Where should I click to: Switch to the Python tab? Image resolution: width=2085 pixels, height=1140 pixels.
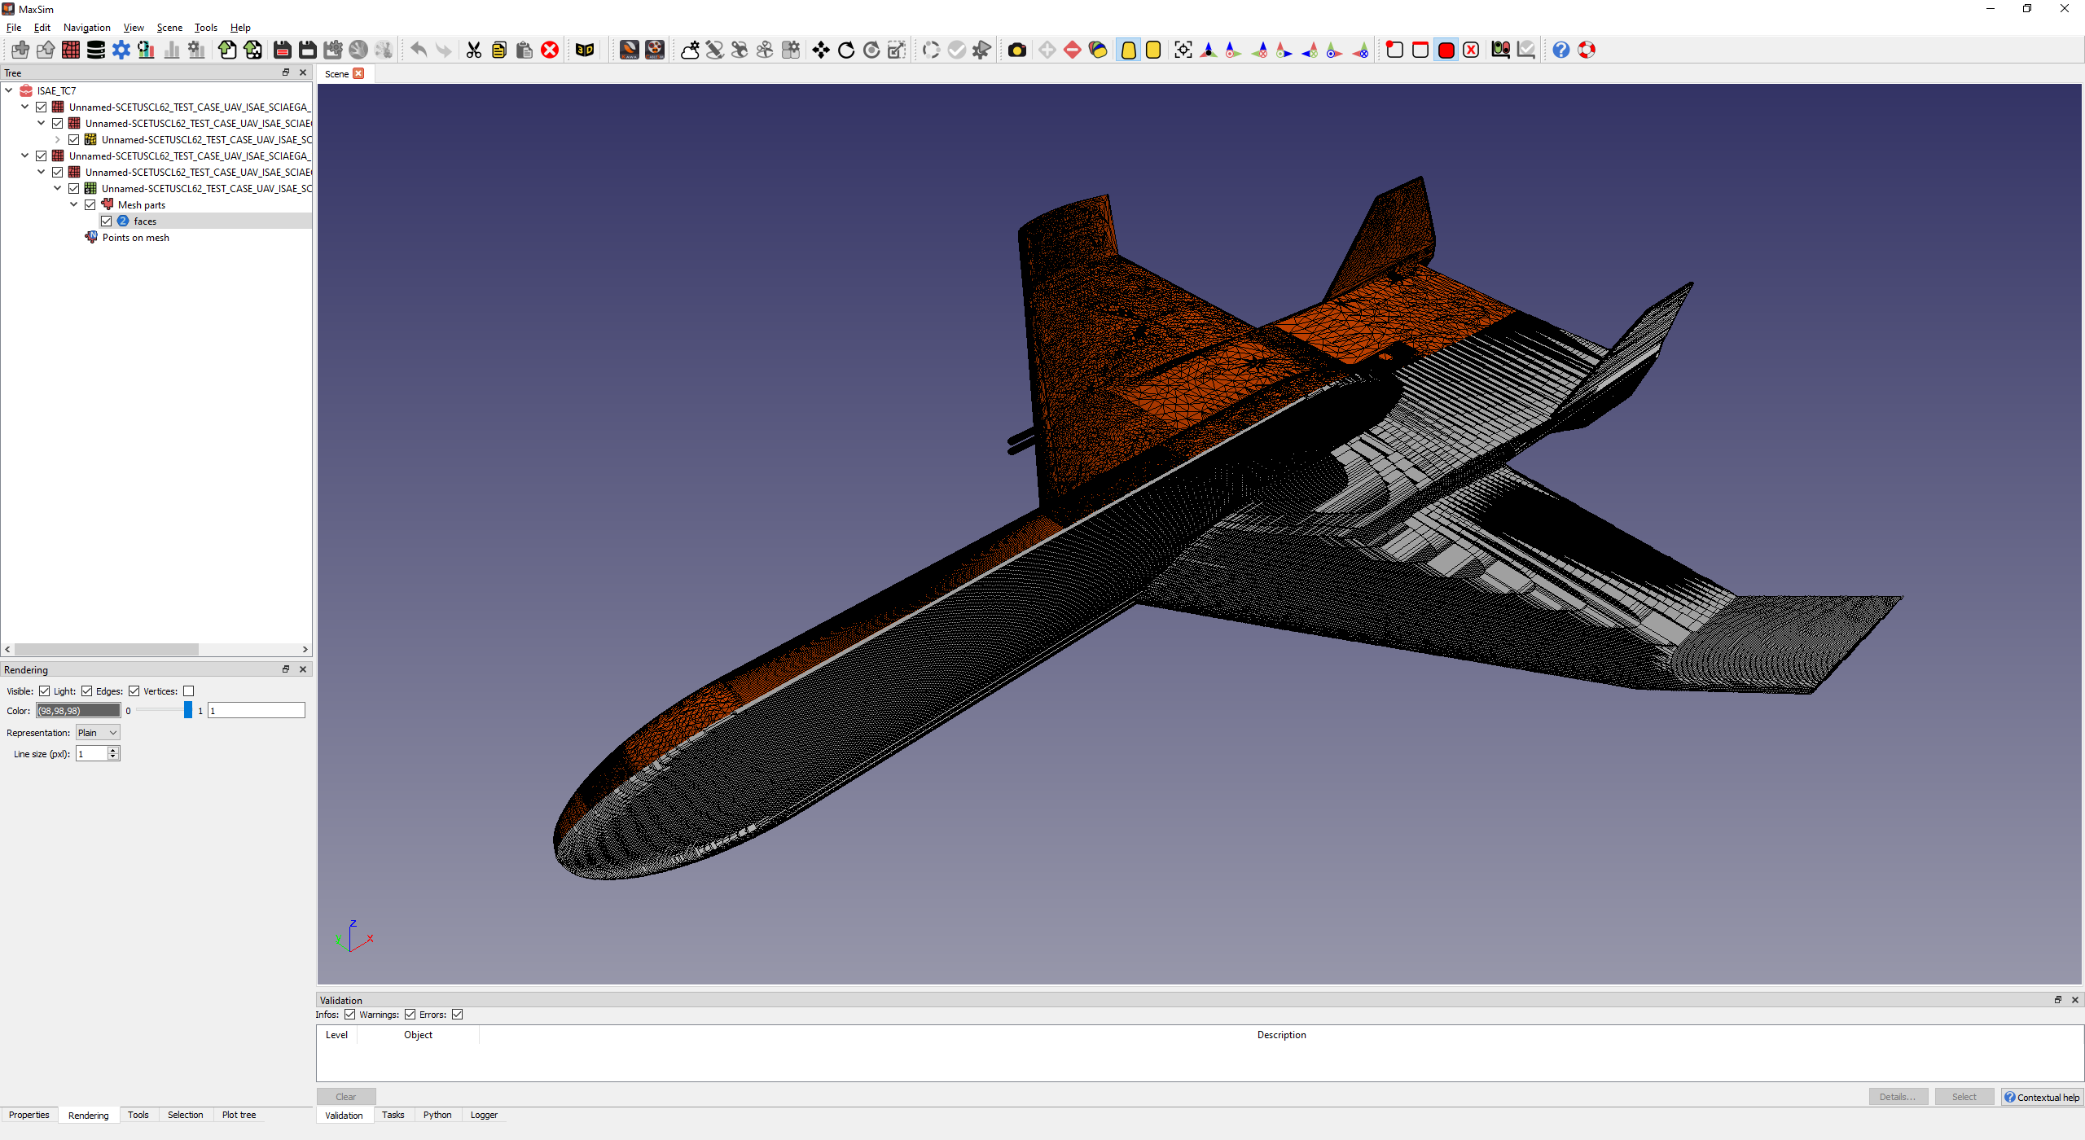click(437, 1115)
